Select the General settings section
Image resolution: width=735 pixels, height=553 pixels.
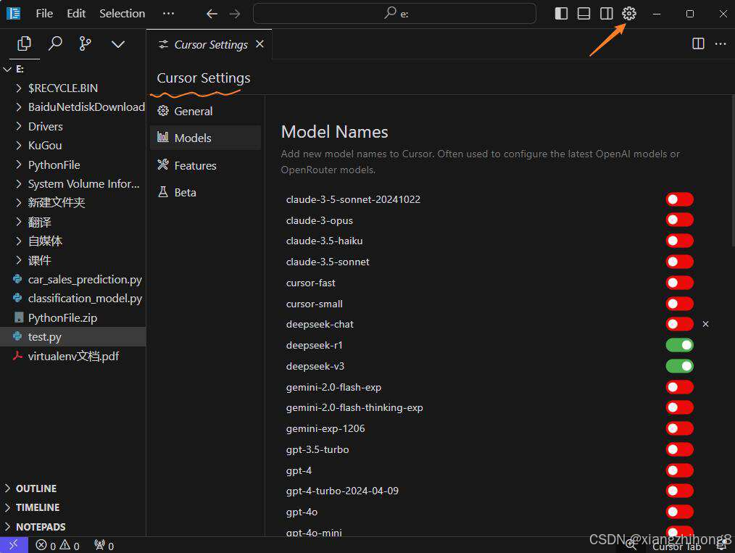pyautogui.click(x=205, y=111)
